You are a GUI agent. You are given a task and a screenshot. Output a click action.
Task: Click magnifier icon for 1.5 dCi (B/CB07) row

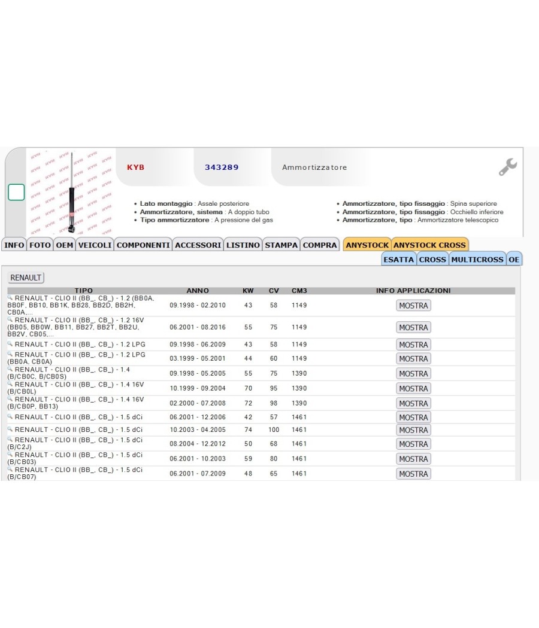(x=10, y=469)
